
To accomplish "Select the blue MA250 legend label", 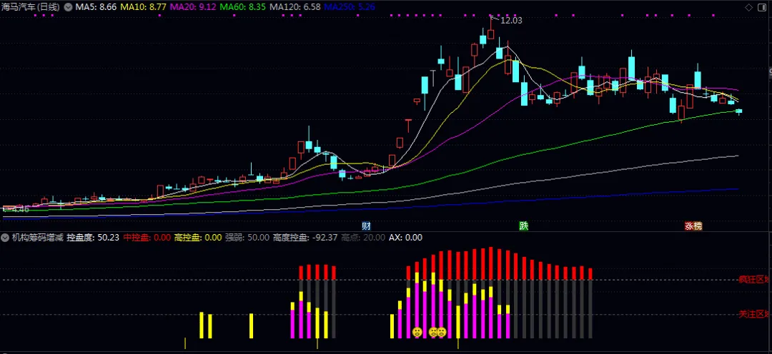I will point(350,7).
